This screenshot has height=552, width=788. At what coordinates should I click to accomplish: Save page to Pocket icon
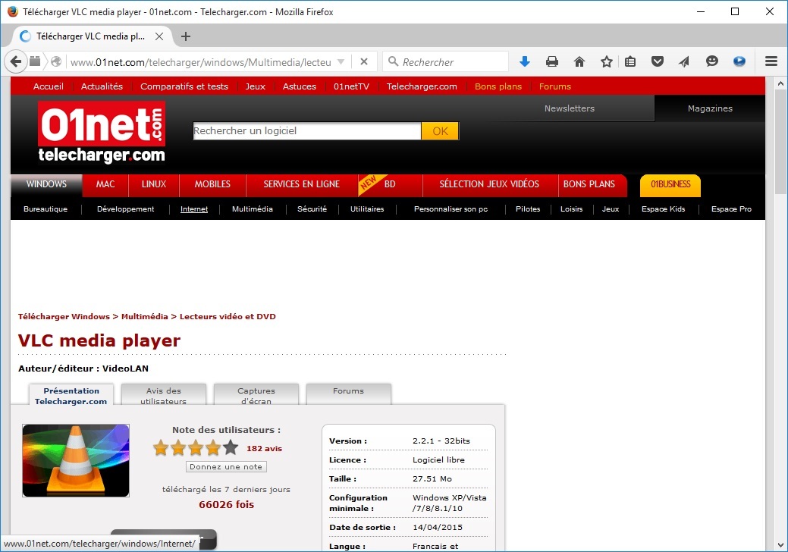[x=658, y=61]
